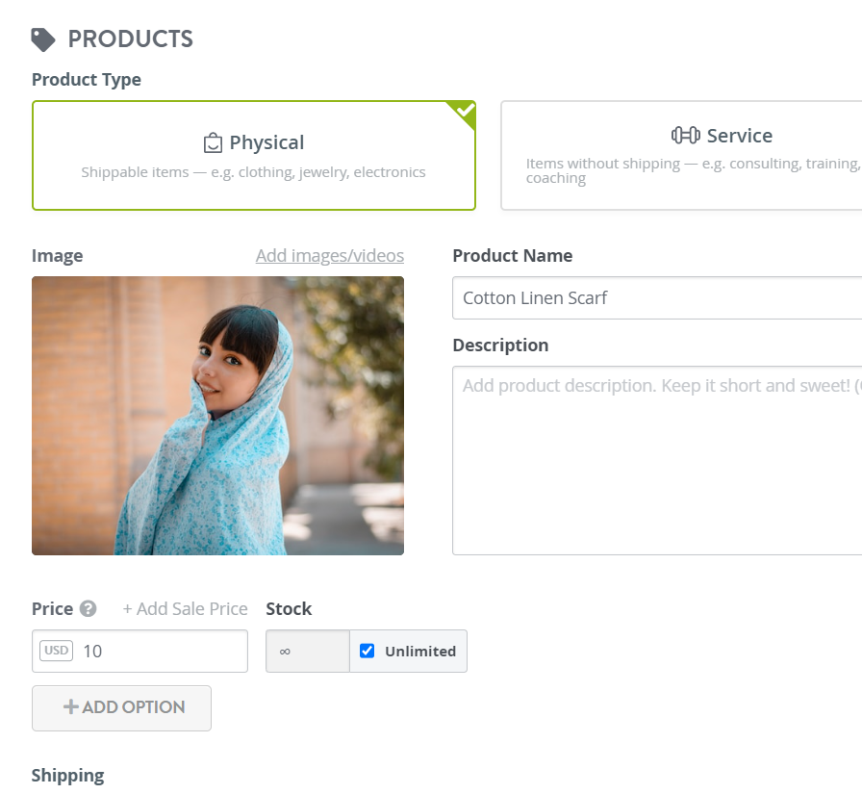Select the Service product type card
The width and height of the screenshot is (862, 794).
click(682, 156)
